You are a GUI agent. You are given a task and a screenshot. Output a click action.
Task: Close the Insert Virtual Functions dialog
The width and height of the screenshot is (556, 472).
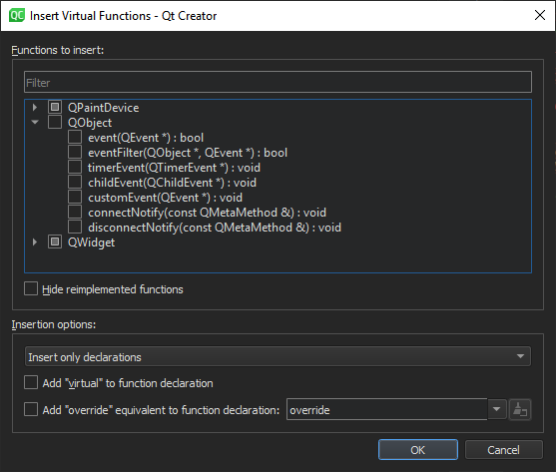[540, 15]
